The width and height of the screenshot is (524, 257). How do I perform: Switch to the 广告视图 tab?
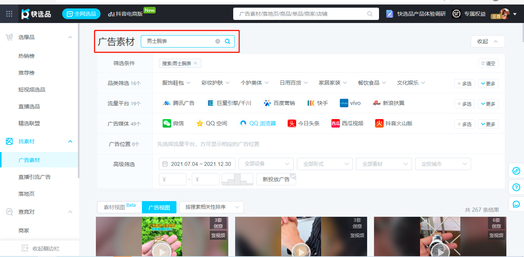click(159, 207)
